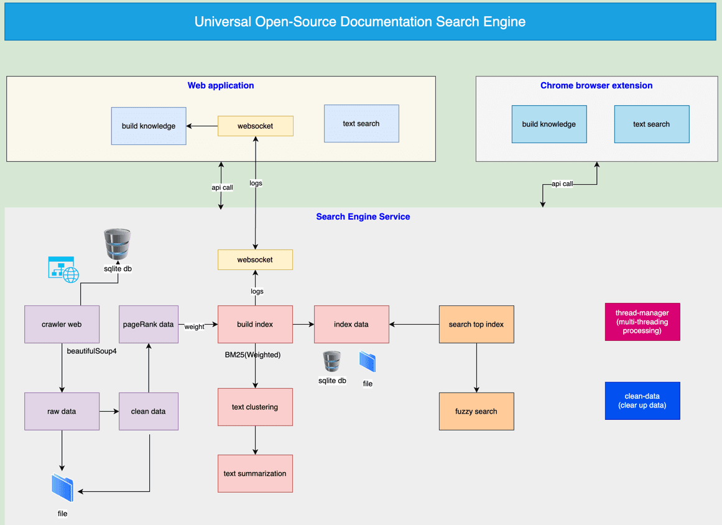This screenshot has width=722, height=525.
Task: Click the raw data box
Action: (62, 411)
